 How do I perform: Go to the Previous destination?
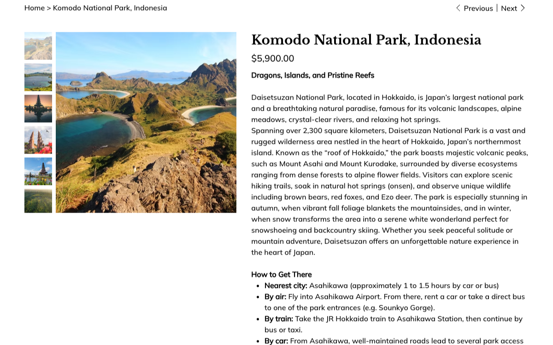coord(478,8)
